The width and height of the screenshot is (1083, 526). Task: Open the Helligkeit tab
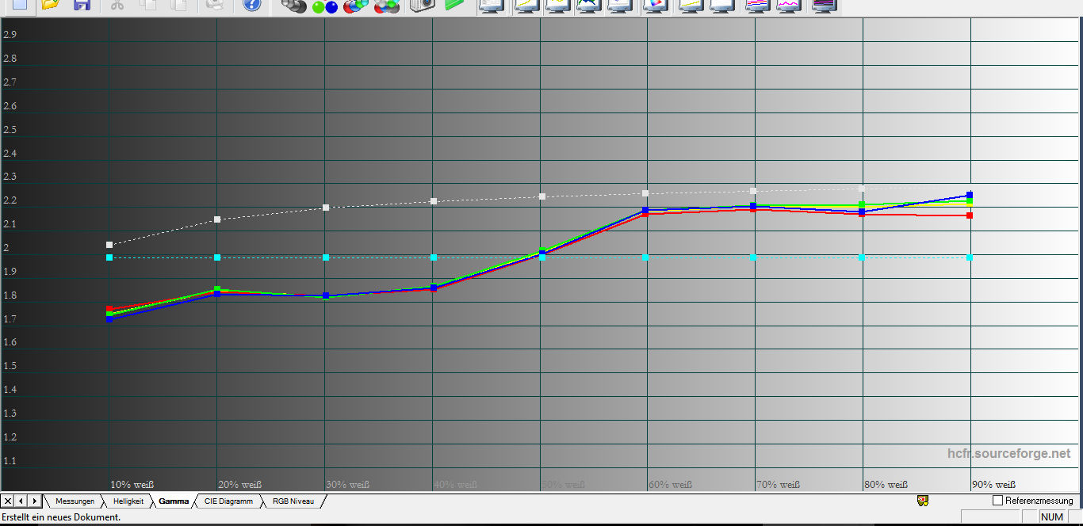[x=128, y=501]
